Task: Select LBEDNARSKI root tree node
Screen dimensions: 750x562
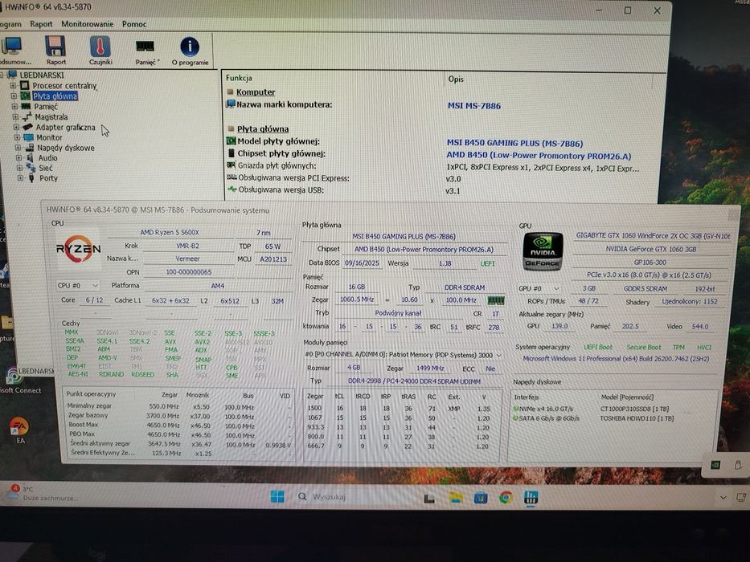Action: pyautogui.click(x=42, y=75)
